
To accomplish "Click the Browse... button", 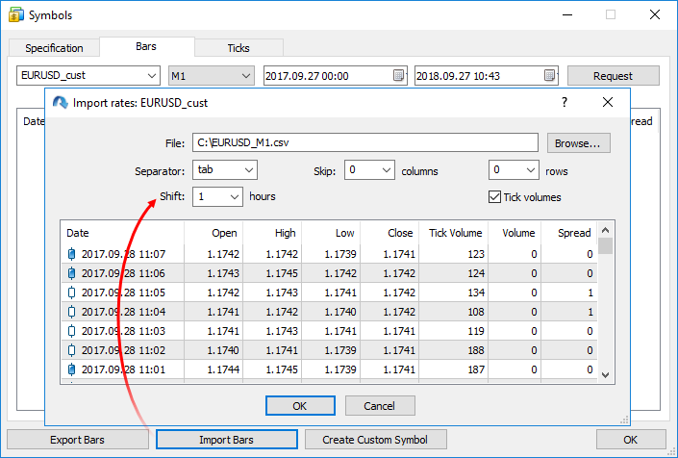I will tap(579, 143).
